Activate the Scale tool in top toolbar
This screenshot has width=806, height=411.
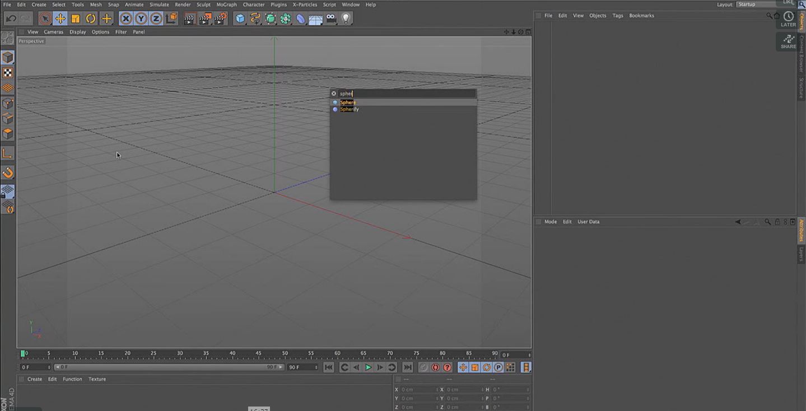tap(76, 18)
